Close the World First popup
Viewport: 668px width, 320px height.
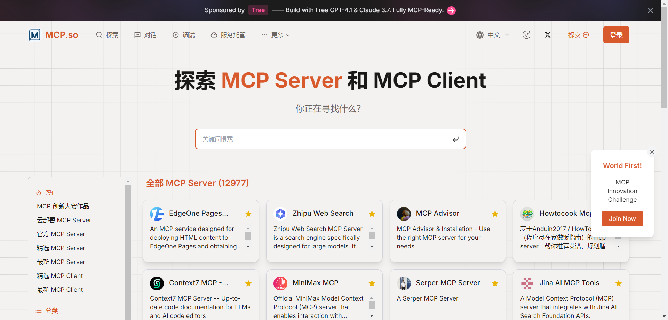(652, 152)
